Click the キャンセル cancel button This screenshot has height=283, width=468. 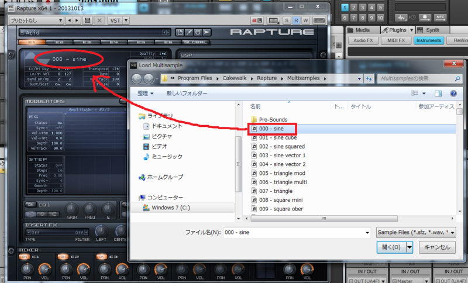(x=437, y=247)
